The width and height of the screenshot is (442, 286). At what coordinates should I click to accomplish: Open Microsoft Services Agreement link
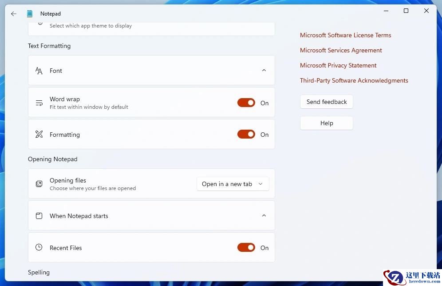coord(341,50)
